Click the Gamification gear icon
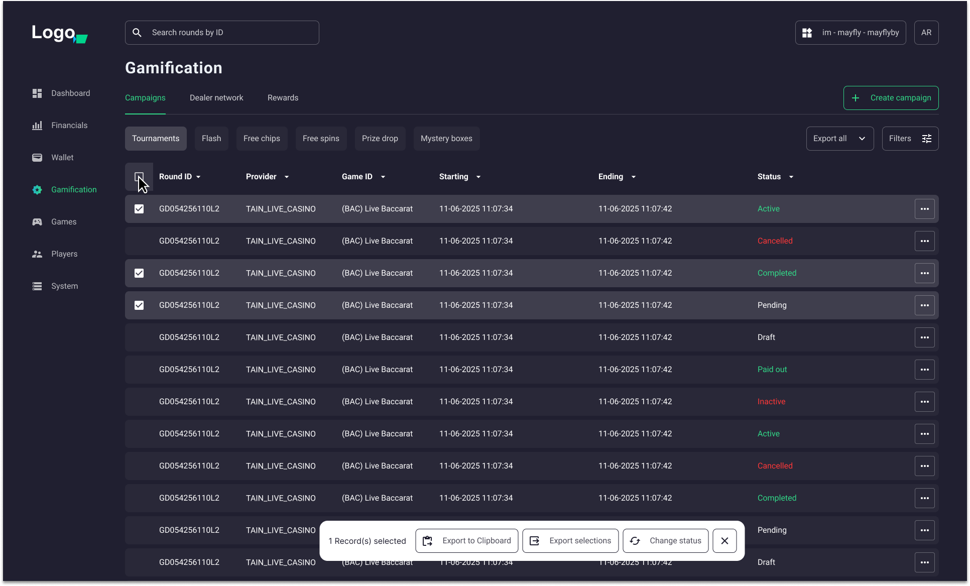 (37, 190)
